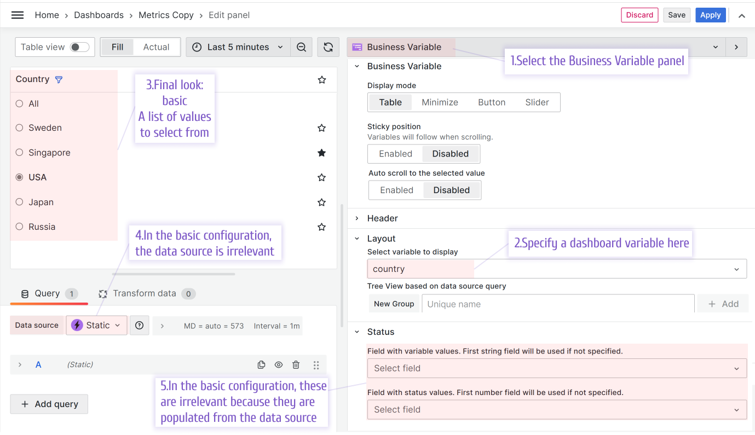
Task: Switch panel size to Actual
Action: 157,47
